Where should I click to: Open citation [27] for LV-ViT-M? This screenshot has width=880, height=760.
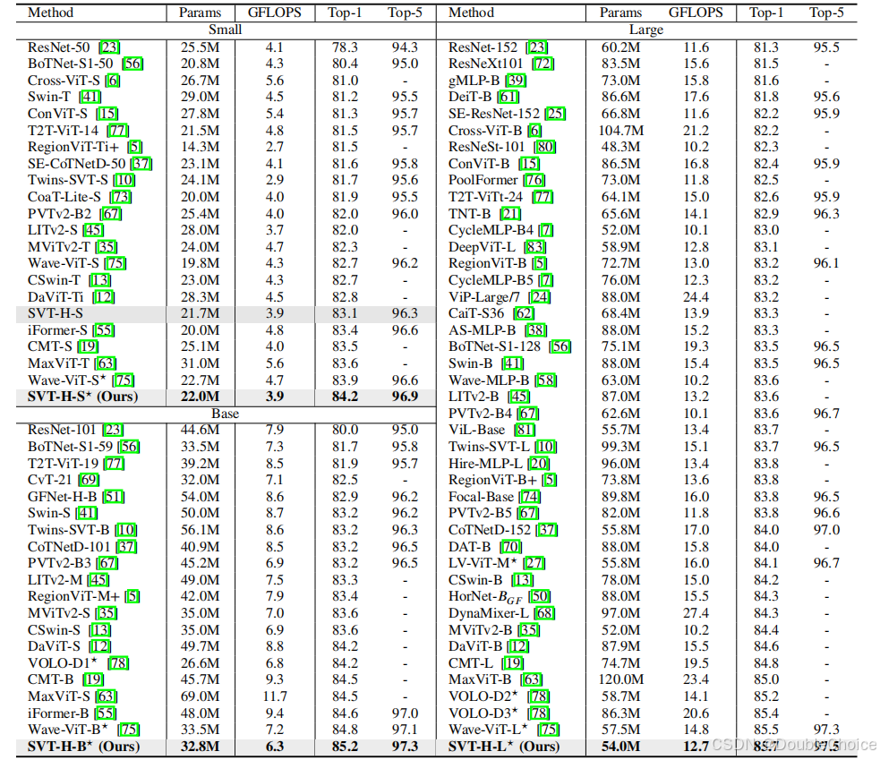coord(534,563)
